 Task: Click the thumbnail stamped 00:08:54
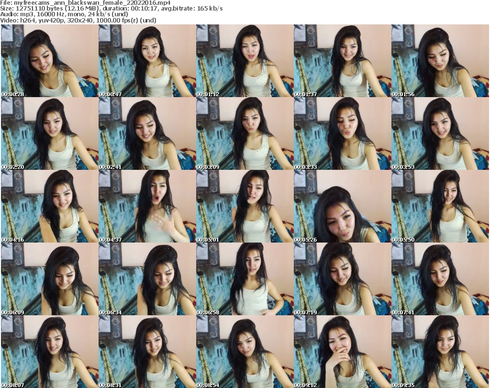[x=245, y=352]
